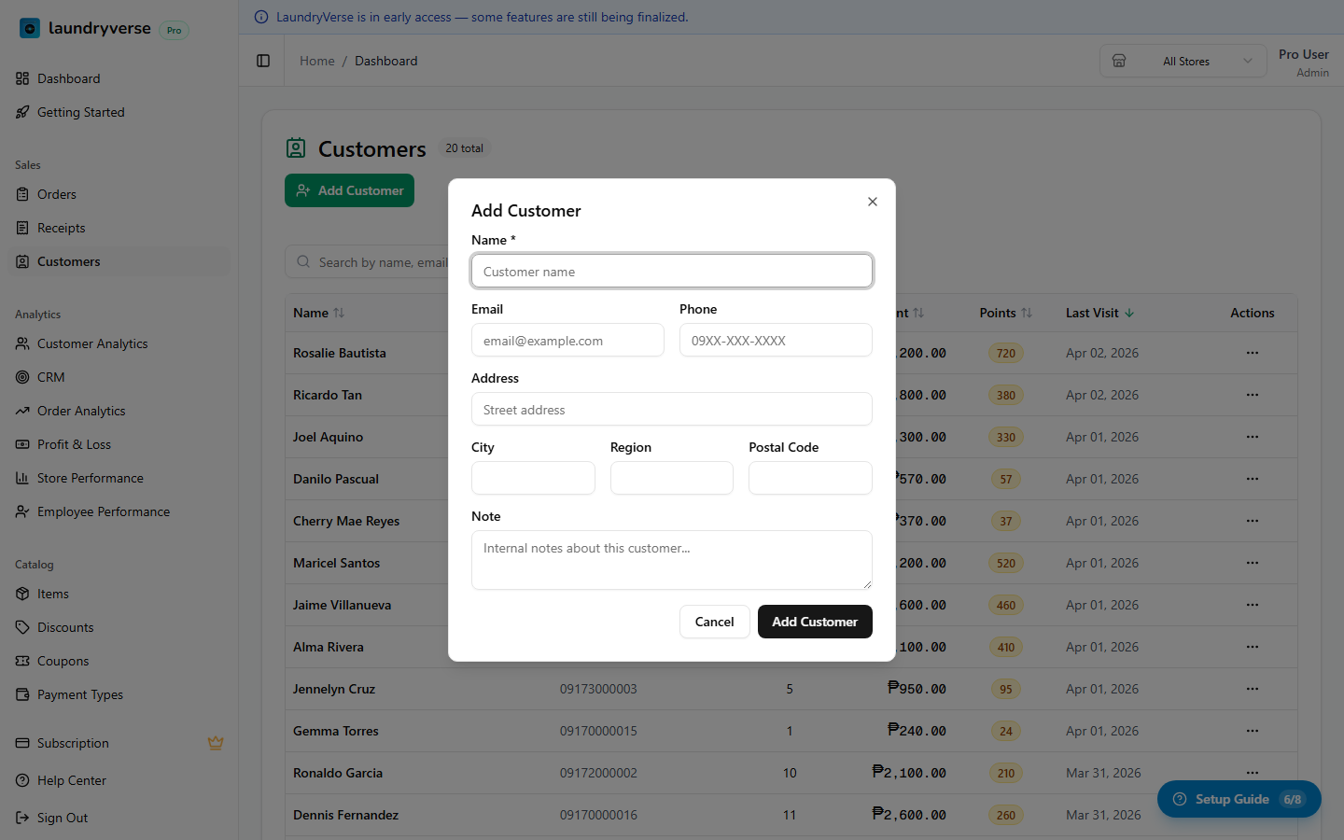
Task: Submit with black Add Customer button
Action: [814, 622]
